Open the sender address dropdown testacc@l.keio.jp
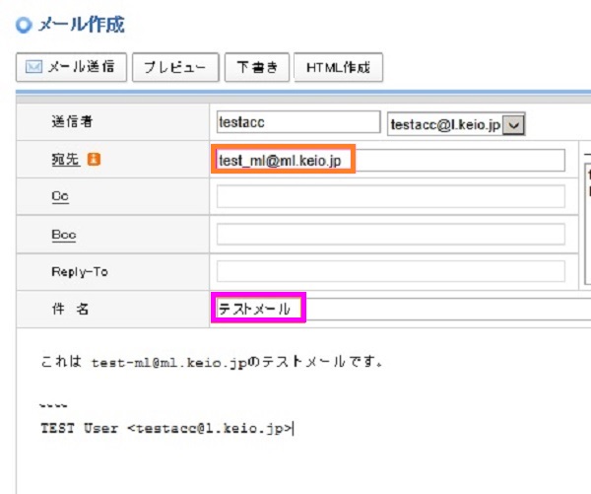Image resolution: width=591 pixels, height=494 pixels. coord(459,123)
